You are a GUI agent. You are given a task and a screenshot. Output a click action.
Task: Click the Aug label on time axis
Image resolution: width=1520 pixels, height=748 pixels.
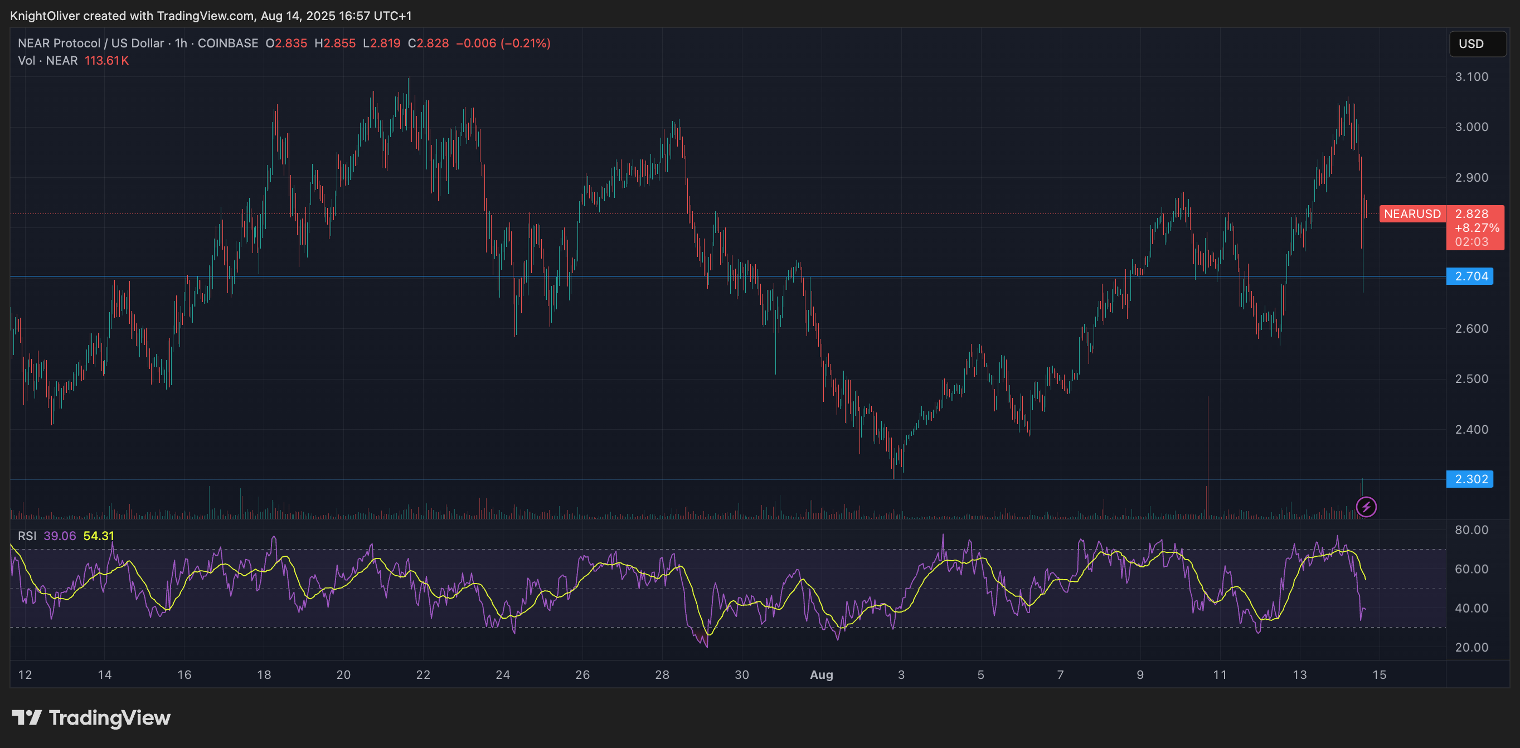click(x=822, y=674)
